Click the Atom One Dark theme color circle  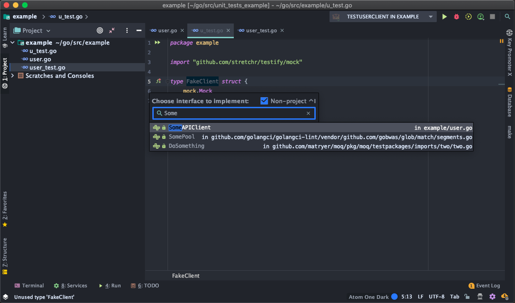(394, 297)
